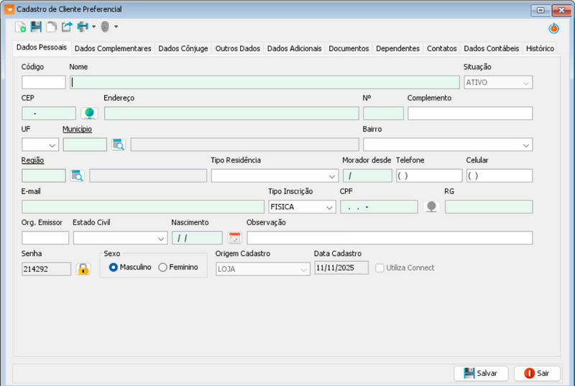
Task: Click the Salvar button
Action: [481, 373]
